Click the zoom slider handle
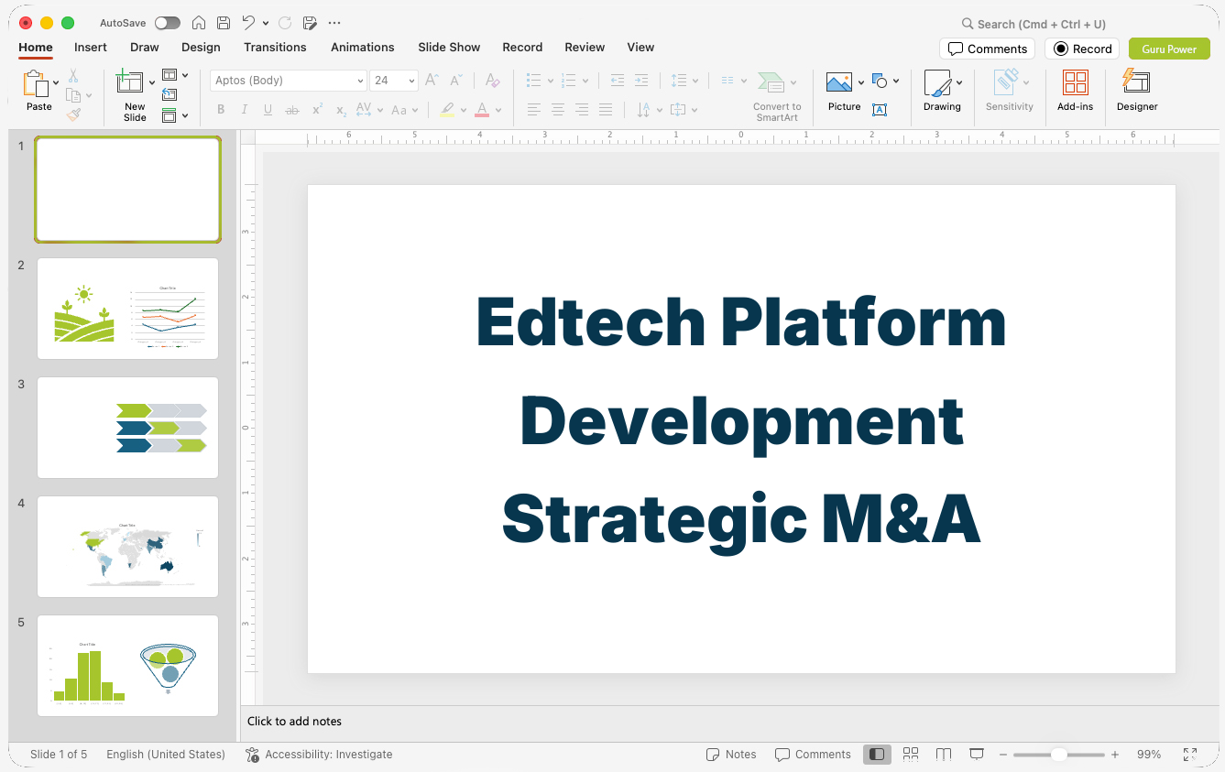The height and width of the screenshot is (772, 1225). (1058, 755)
